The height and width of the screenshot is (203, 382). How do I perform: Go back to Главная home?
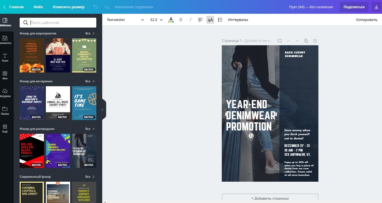coord(14,7)
